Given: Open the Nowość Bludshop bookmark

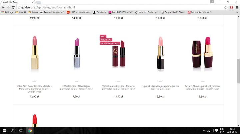Looking at the screenshot, I should 147,12.
